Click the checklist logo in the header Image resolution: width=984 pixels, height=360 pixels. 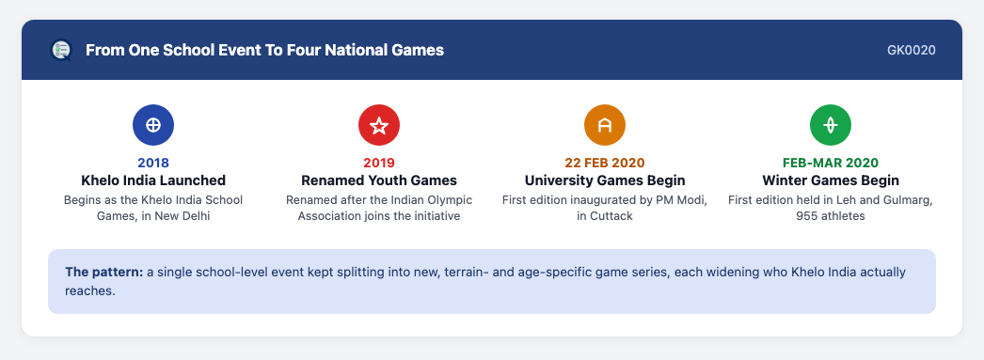pyautogui.click(x=61, y=50)
